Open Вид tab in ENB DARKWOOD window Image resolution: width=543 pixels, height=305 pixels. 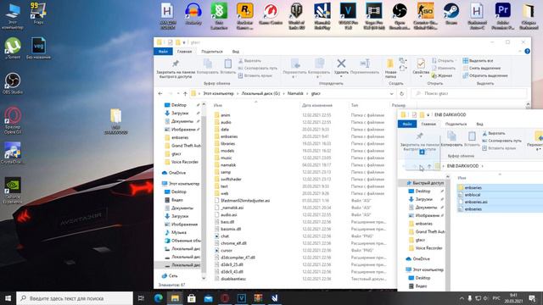479,124
